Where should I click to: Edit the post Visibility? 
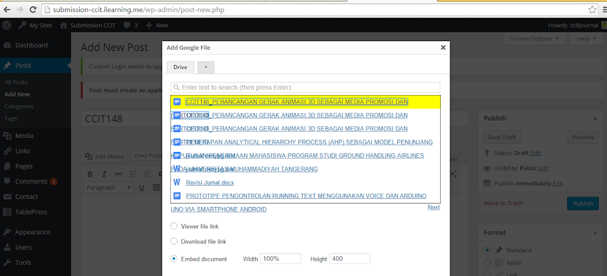pos(544,168)
